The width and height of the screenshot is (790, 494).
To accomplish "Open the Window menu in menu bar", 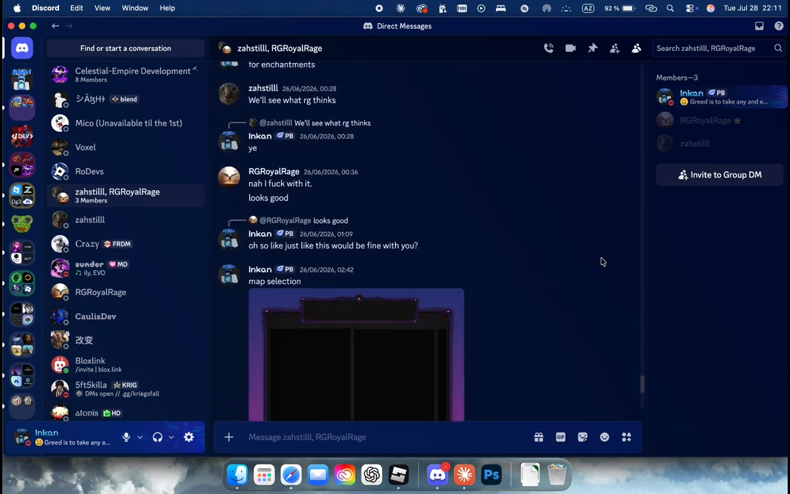I will point(135,8).
